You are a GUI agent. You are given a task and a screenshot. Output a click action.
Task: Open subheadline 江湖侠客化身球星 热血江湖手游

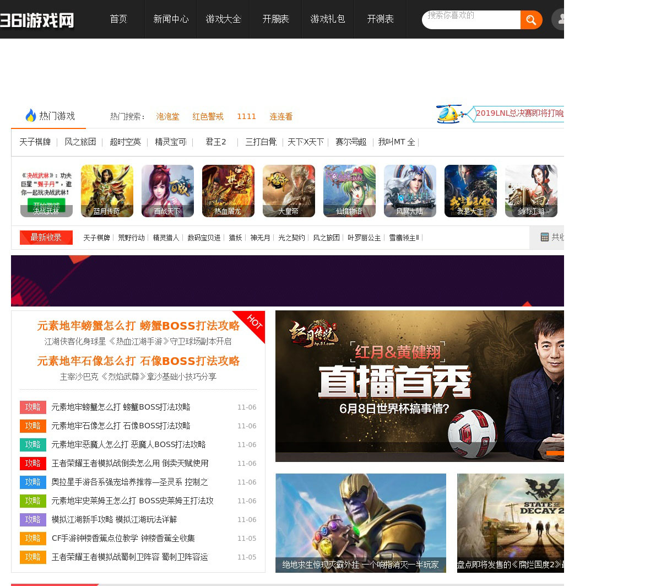click(x=138, y=341)
